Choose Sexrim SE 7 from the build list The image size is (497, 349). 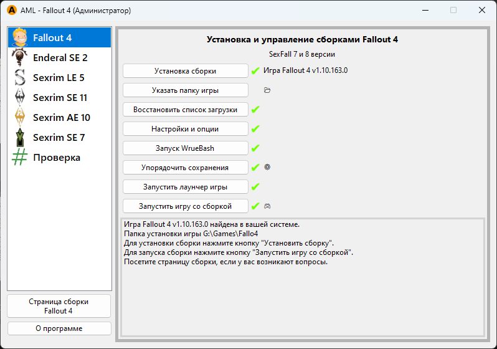(59, 138)
